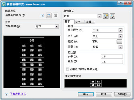Open the 了解表格样式 link
The height and width of the screenshot is (100, 134).
coord(18,94)
